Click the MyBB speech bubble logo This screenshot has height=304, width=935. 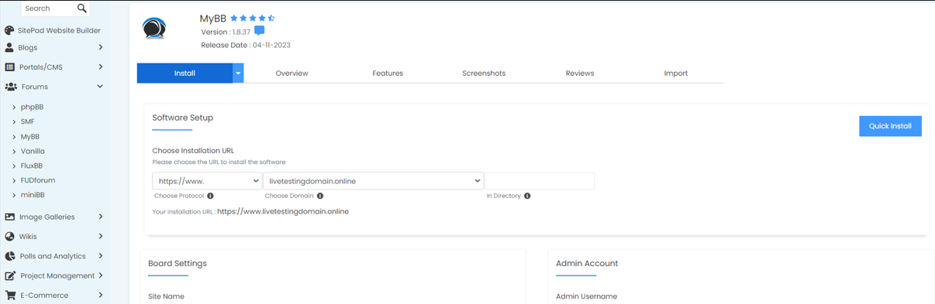tap(154, 28)
